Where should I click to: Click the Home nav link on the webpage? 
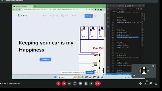45,16
